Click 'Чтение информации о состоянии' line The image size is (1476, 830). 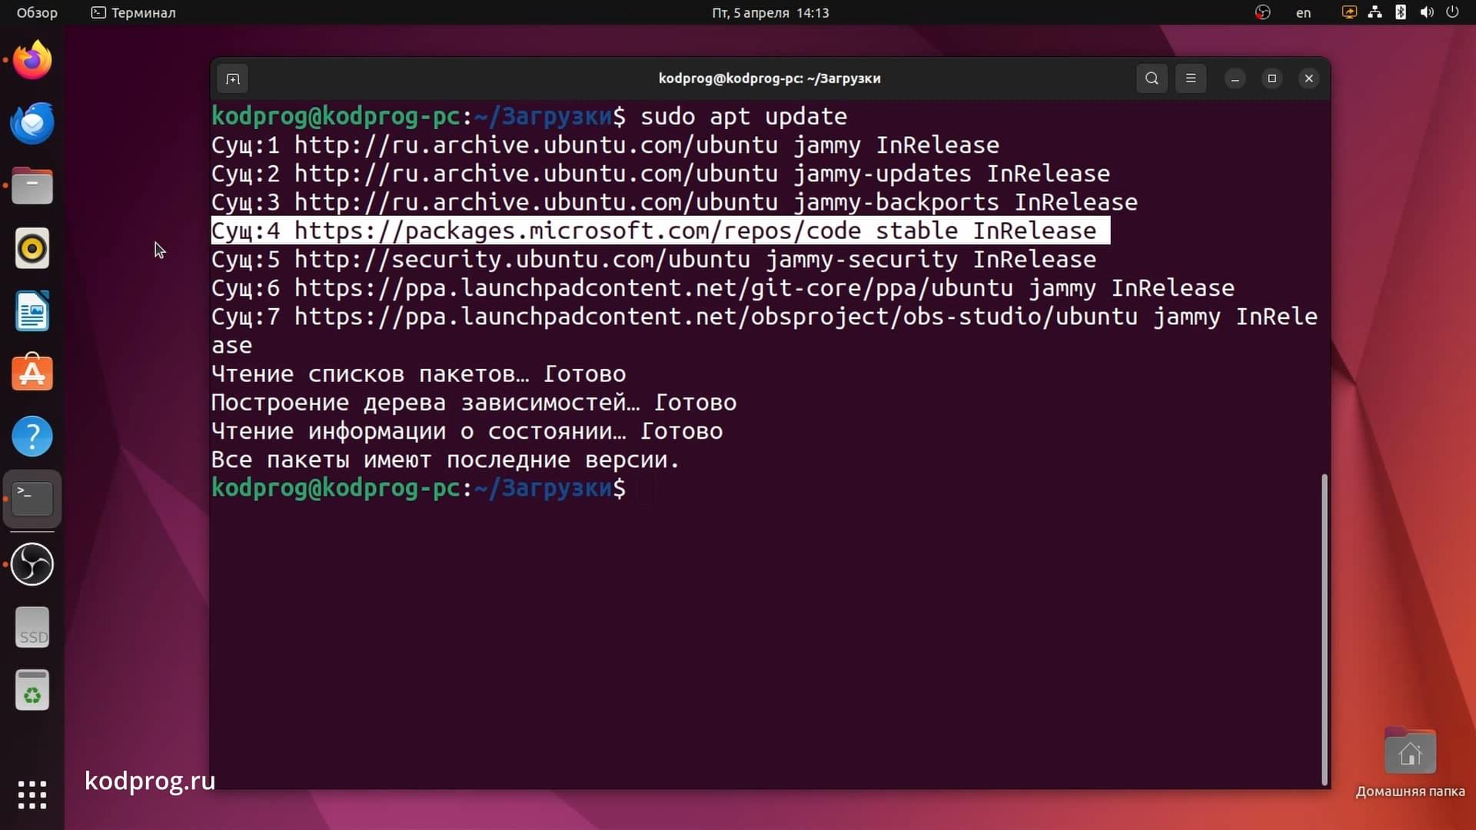tap(467, 430)
